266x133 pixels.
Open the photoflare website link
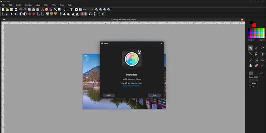pos(132,86)
